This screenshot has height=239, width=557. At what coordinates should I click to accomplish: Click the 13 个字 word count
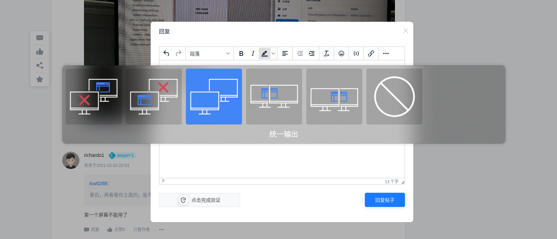pos(391,181)
